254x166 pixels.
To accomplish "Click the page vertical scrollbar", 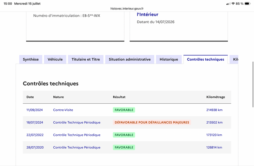I will tap(253, 84).
